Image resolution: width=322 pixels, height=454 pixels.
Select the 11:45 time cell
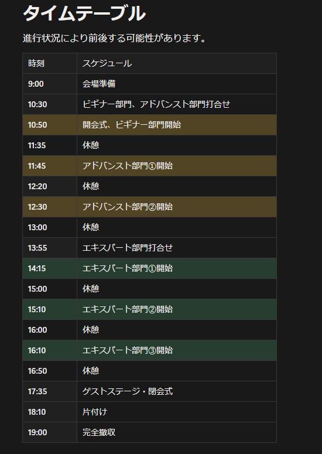point(50,166)
